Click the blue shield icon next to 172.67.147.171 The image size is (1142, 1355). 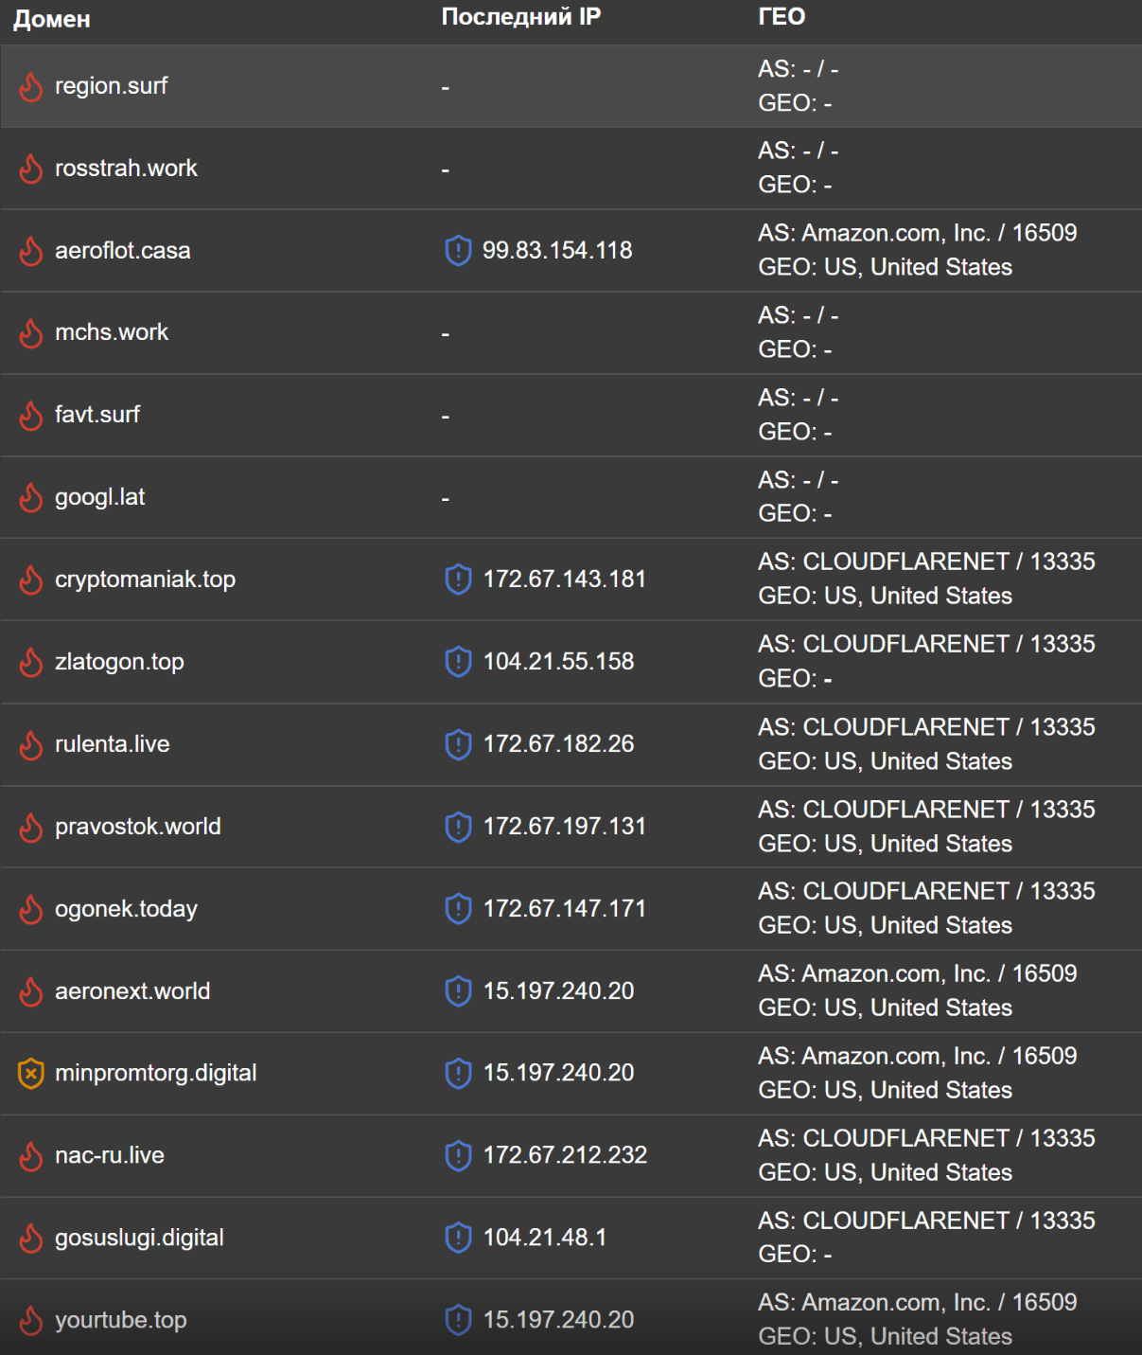click(458, 909)
